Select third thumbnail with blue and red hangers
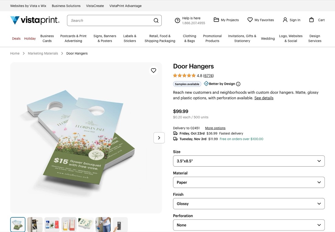Screen dimensions: 335x232 52,224
